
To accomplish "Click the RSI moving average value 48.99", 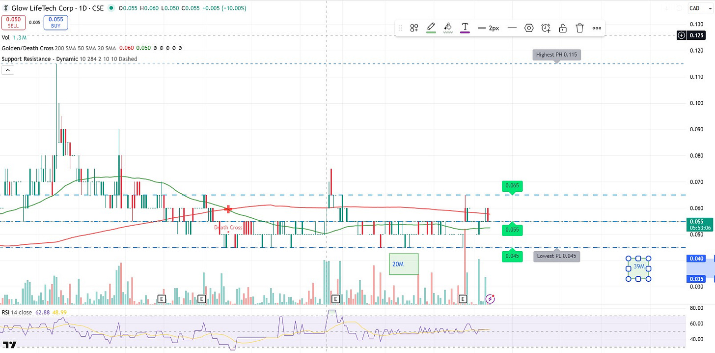I will coord(59,312).
